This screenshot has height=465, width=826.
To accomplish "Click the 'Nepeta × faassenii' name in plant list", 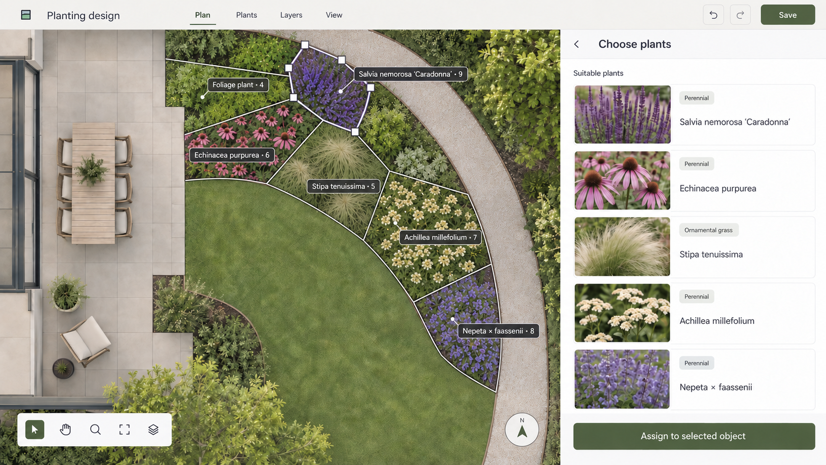I will pos(716,387).
